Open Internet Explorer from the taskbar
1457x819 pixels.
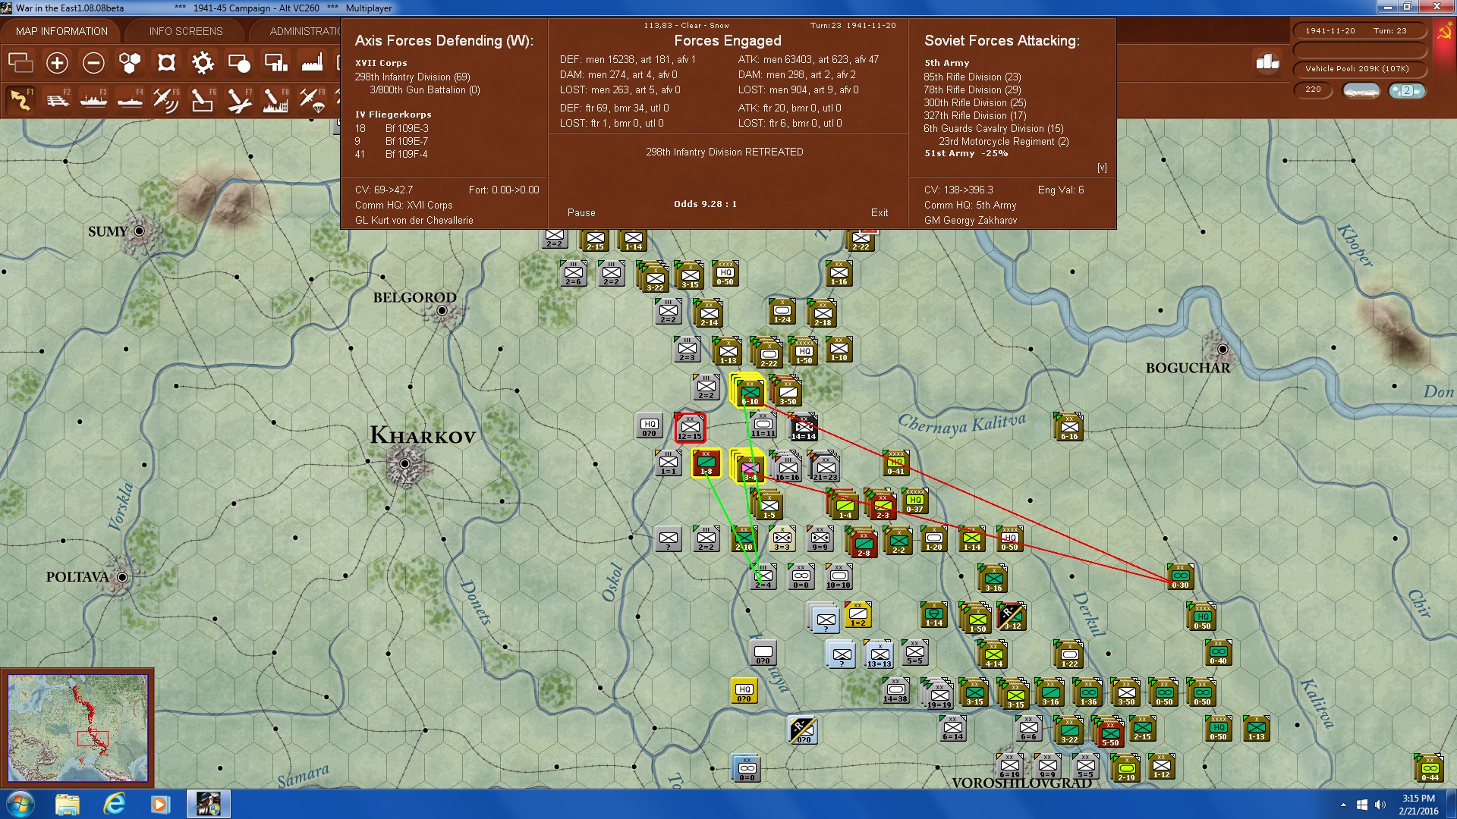(x=114, y=804)
